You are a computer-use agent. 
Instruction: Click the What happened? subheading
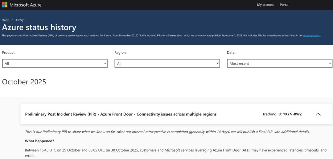[x=39, y=141]
